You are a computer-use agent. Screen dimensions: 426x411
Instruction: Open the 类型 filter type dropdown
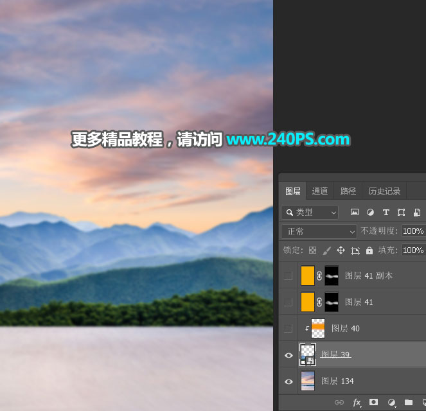(310, 213)
